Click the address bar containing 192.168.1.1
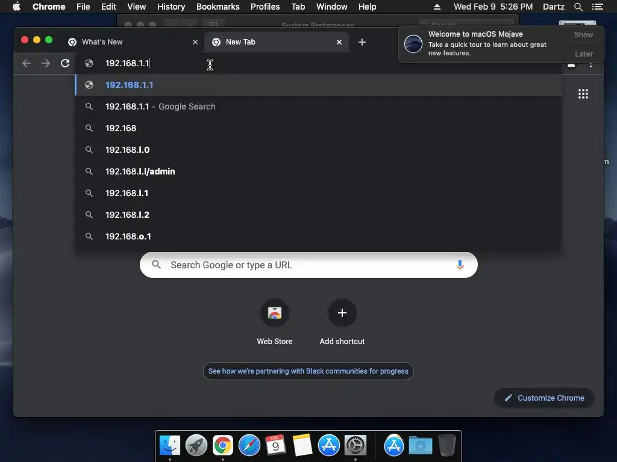Screen dimensions: 617x462 tap(318, 63)
